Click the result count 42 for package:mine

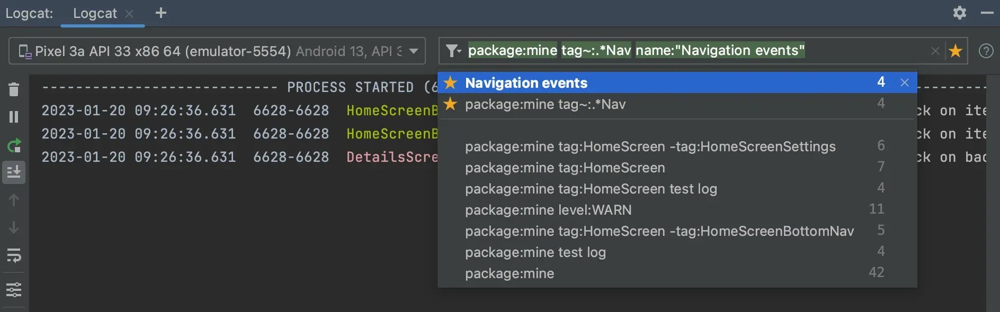click(877, 272)
